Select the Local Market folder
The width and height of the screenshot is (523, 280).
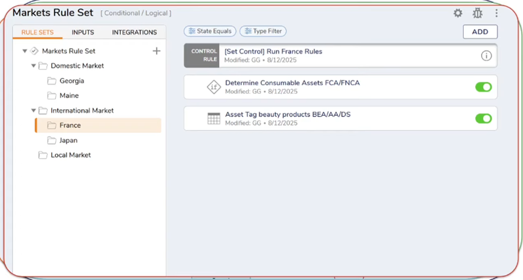70,155
